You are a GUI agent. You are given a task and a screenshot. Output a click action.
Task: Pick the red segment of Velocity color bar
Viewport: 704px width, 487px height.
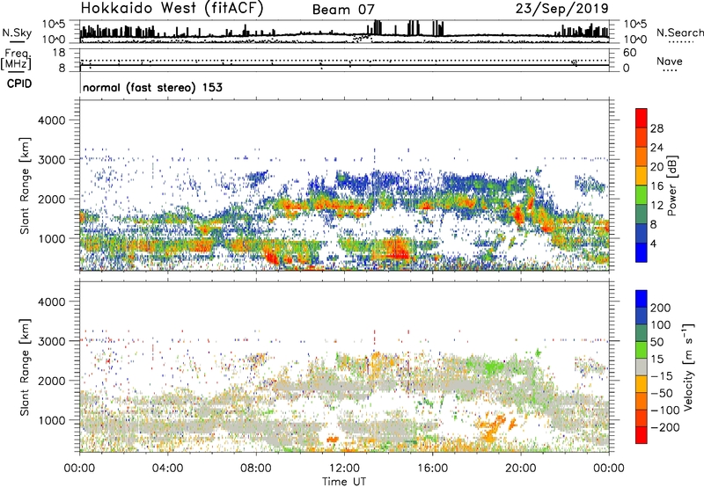(642, 435)
